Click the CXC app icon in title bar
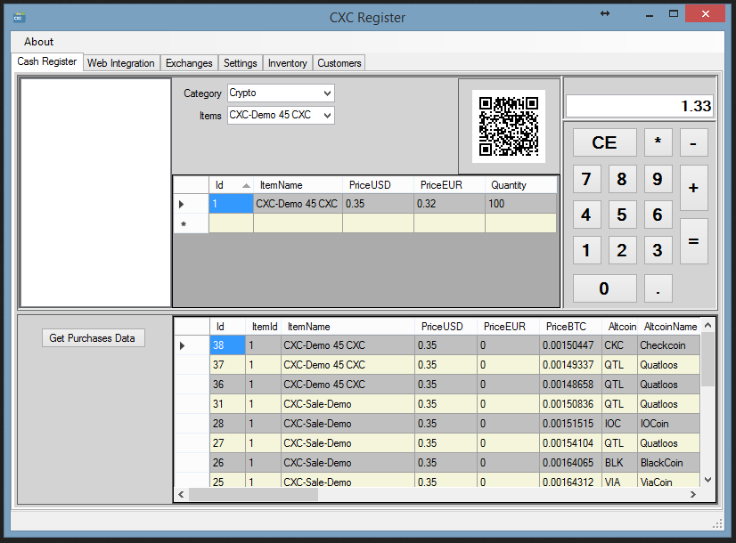The width and height of the screenshot is (736, 543). pyautogui.click(x=20, y=18)
